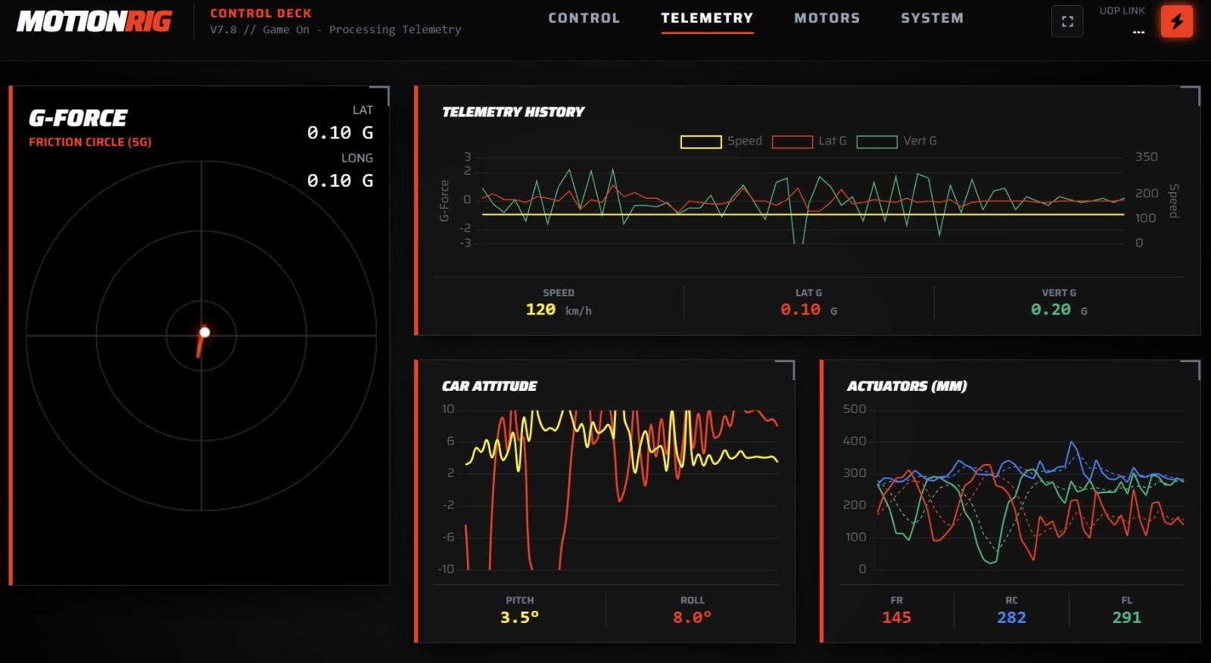1211x663 pixels.
Task: Switch to the MOTORS tab
Action: [x=827, y=18]
